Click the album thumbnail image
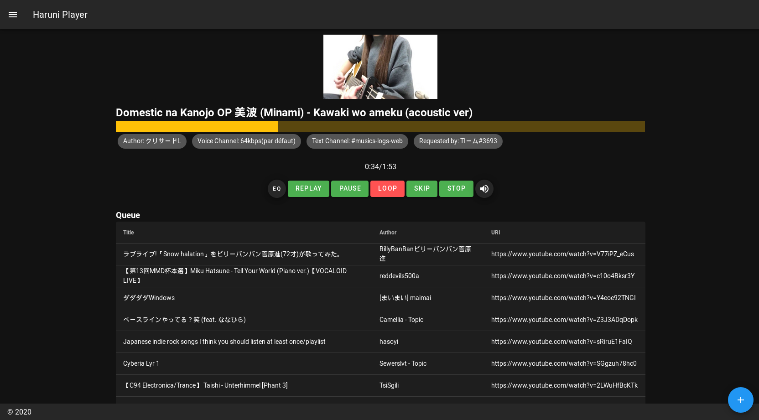This screenshot has height=420, width=759. point(380,67)
